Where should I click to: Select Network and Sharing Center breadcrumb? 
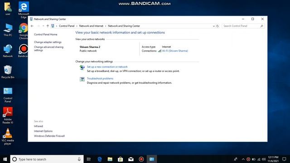(x=124, y=26)
